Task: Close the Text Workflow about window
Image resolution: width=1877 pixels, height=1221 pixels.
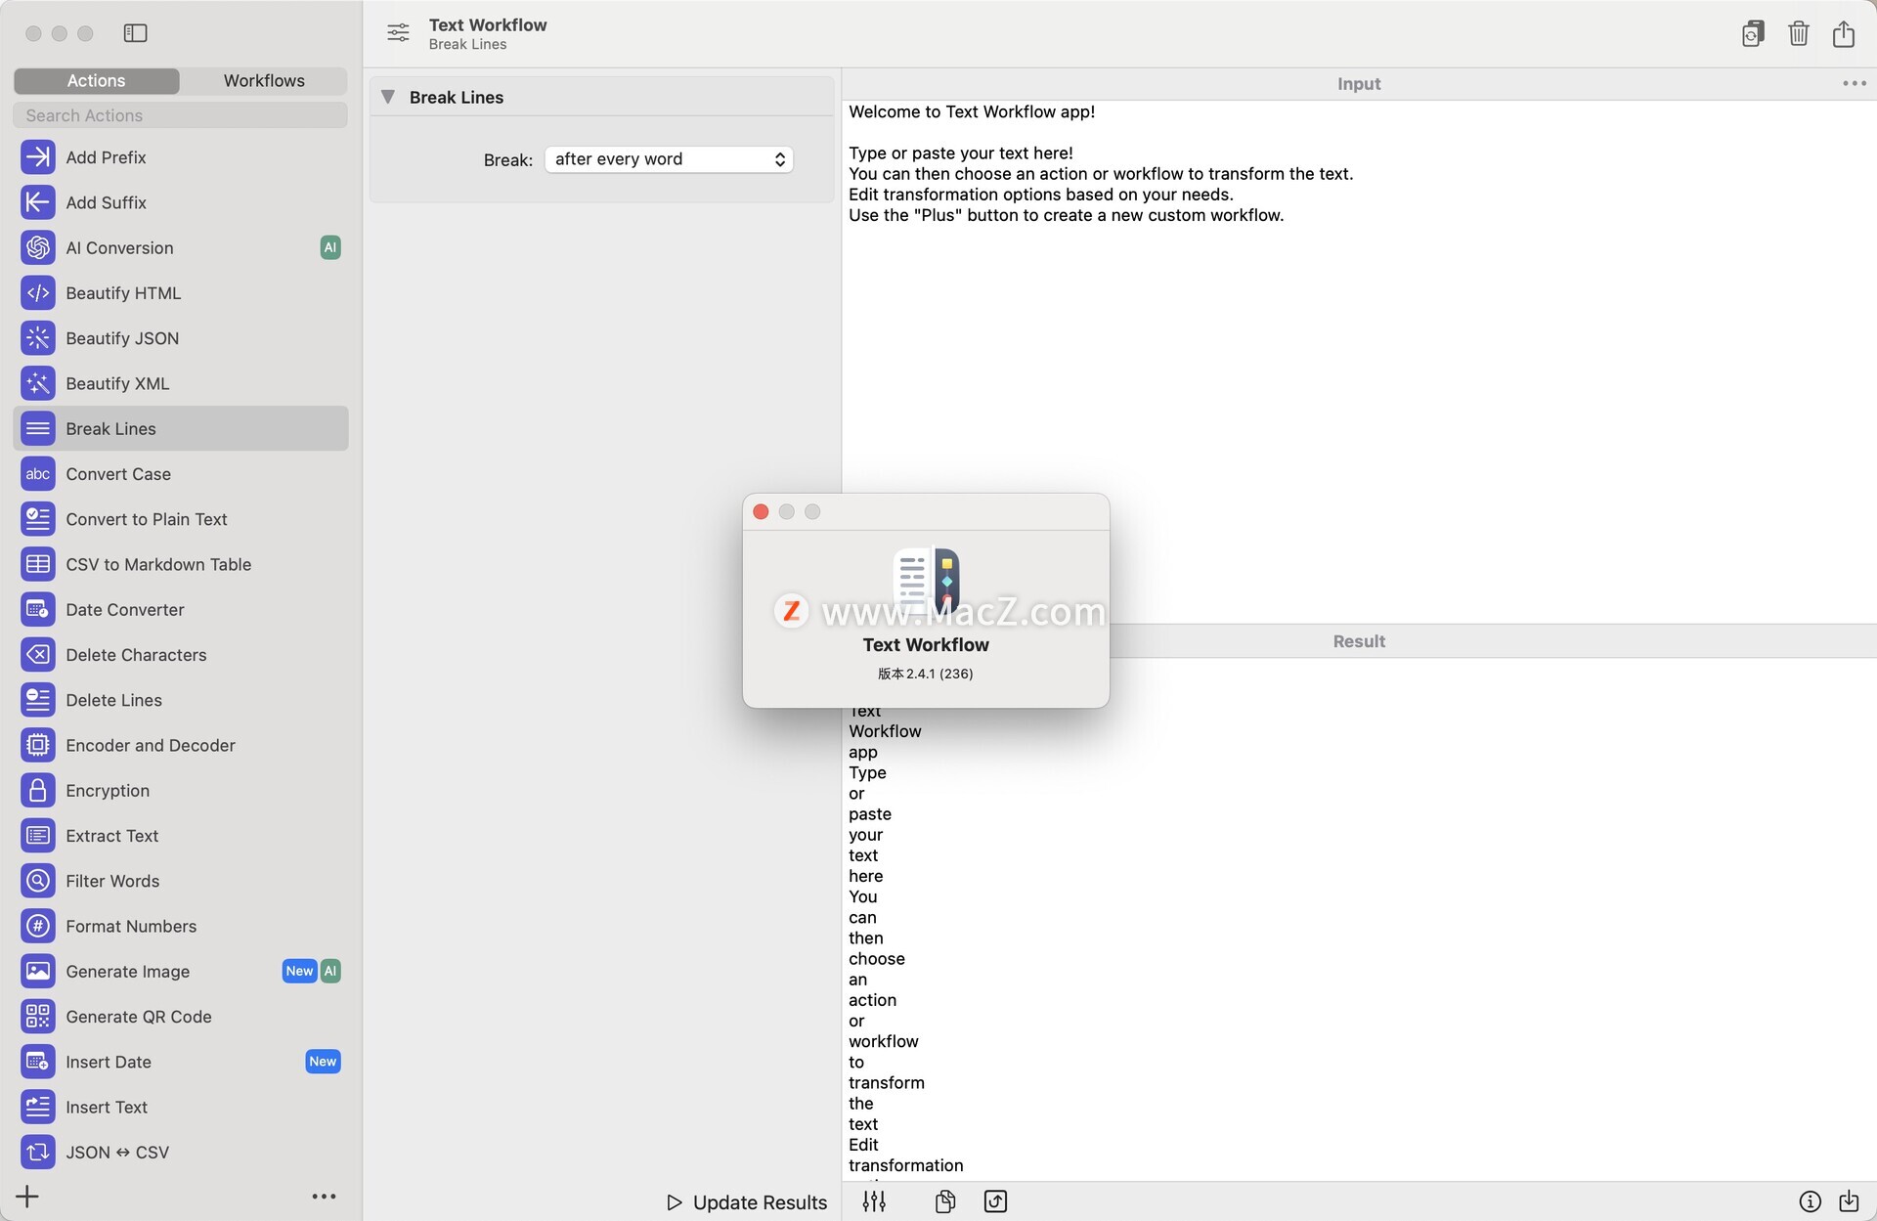Action: (x=761, y=511)
